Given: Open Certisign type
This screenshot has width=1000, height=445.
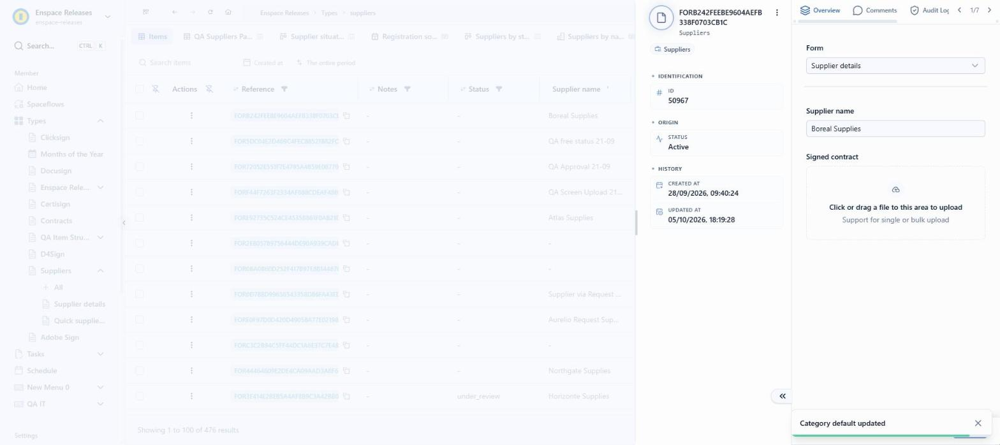Looking at the screenshot, I should (x=55, y=204).
